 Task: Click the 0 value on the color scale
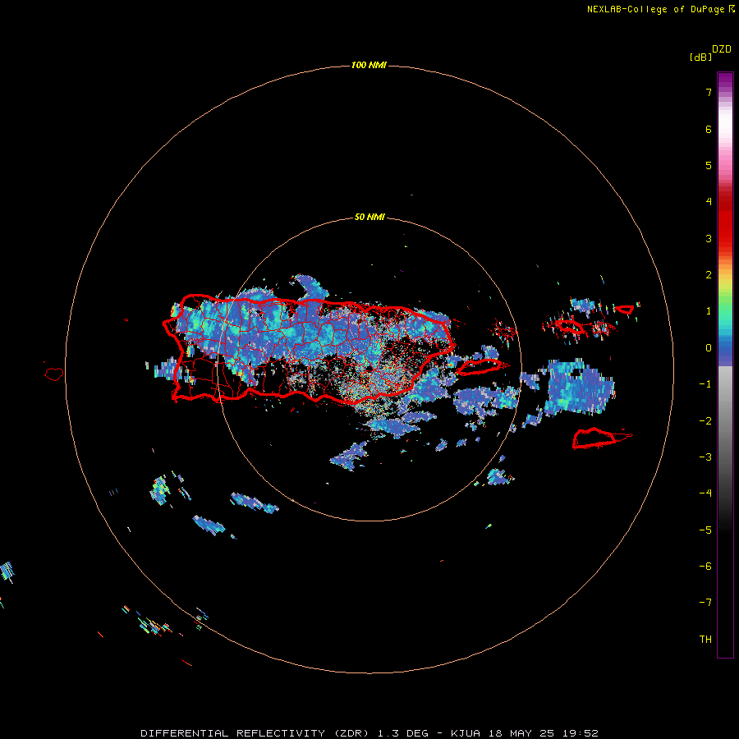tap(709, 348)
